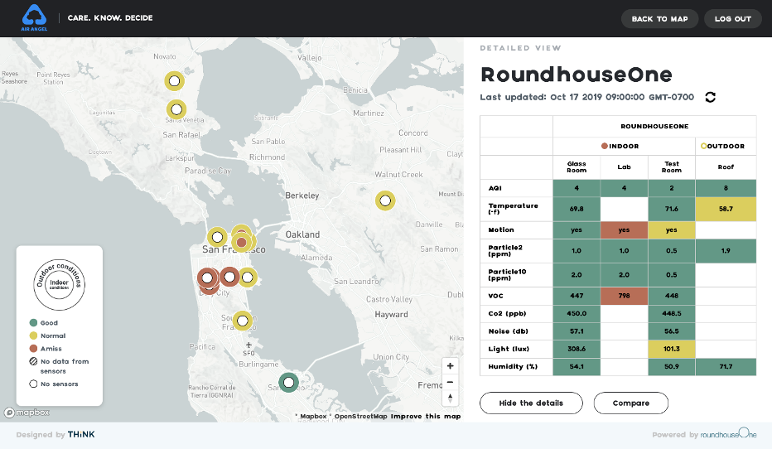772x449 pixels.
Task: Click Glass Room Co2 value 450.0
Action: [577, 314]
